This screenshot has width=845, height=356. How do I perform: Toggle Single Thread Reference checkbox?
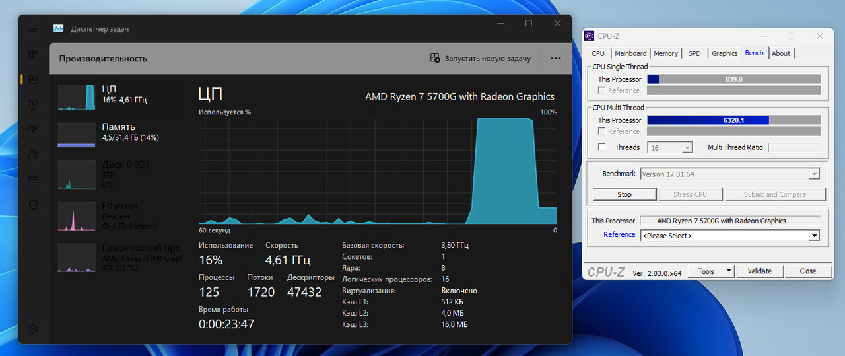point(601,90)
